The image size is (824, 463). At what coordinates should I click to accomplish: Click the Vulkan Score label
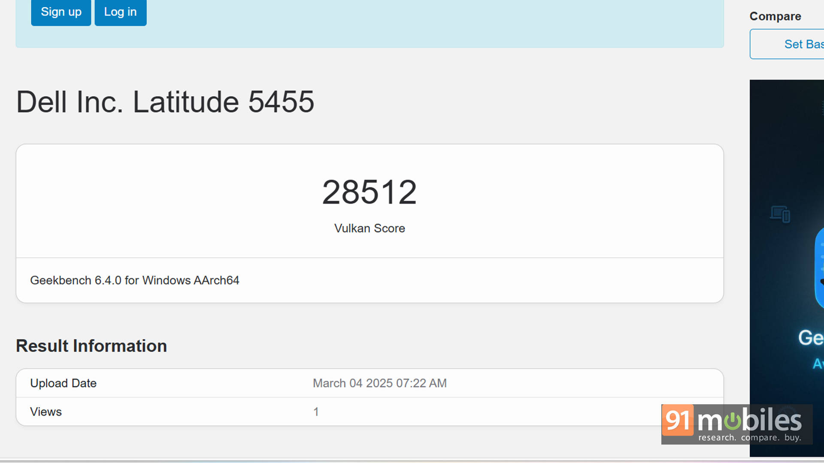click(x=370, y=228)
